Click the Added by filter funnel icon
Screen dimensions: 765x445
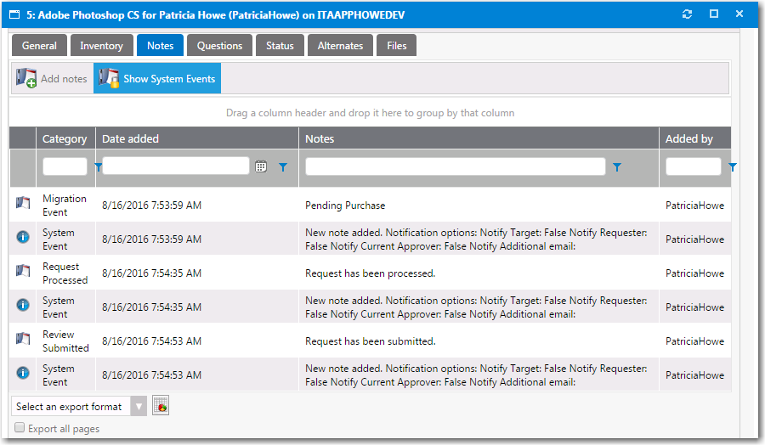(x=733, y=167)
